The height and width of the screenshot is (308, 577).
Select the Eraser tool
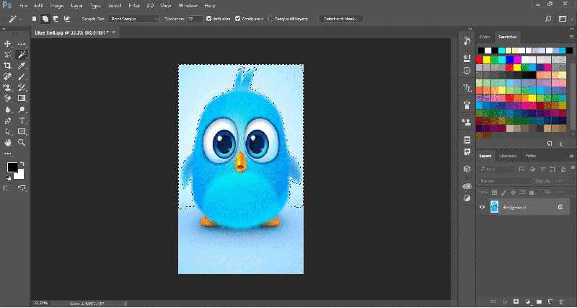(7, 98)
